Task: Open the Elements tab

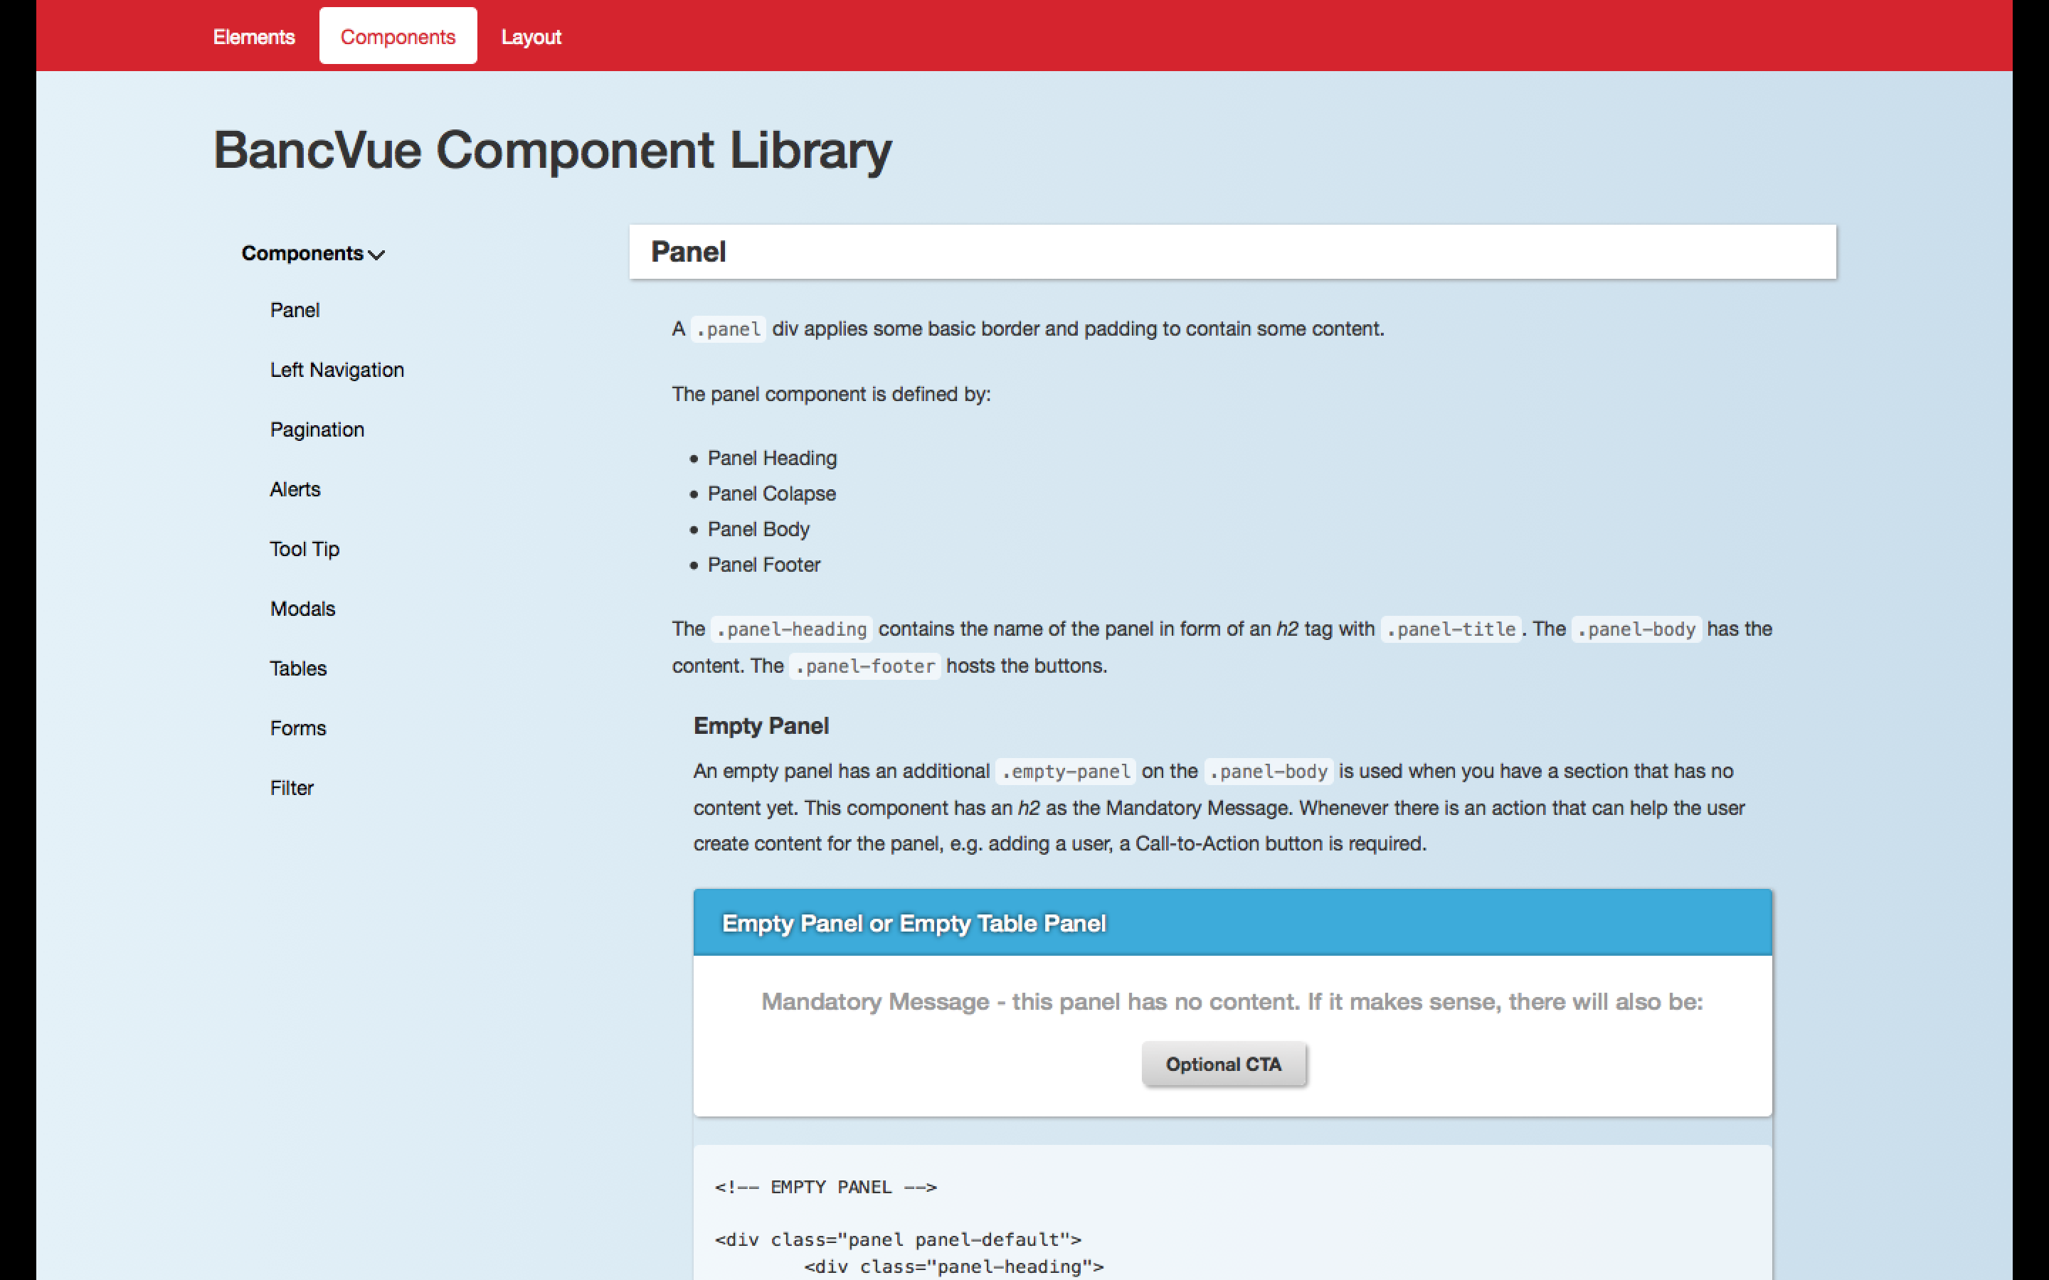Action: [253, 36]
